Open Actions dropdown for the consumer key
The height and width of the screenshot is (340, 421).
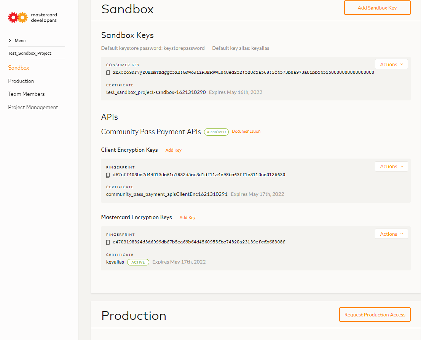[391, 65]
